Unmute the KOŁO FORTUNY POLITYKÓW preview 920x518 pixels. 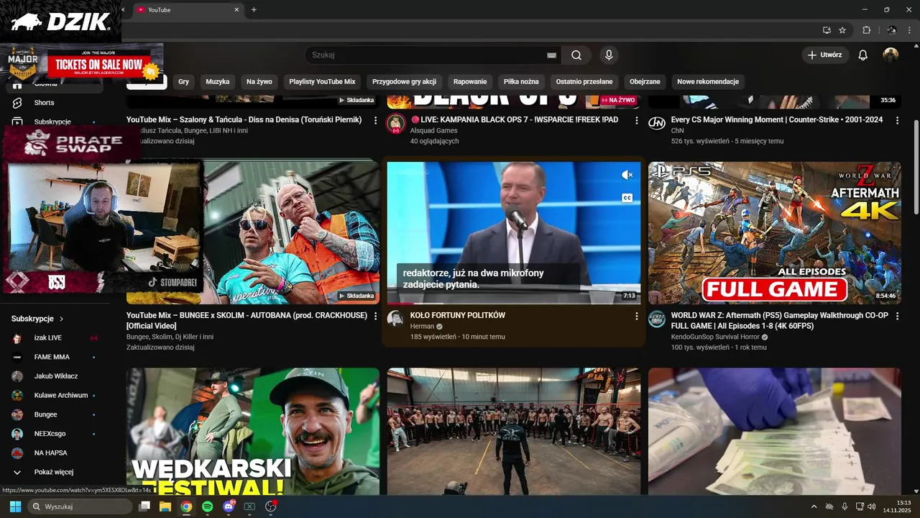point(627,175)
